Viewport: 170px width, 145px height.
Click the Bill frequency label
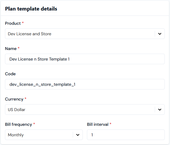18,124
